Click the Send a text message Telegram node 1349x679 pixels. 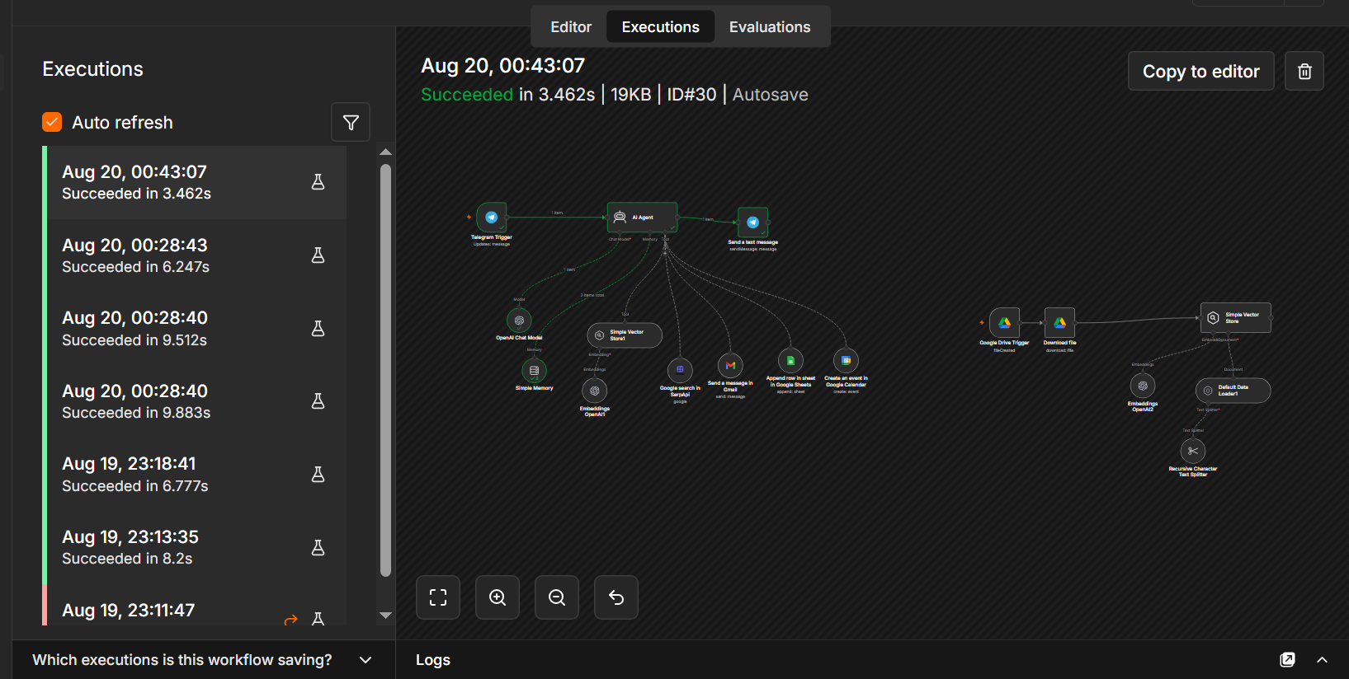click(752, 222)
